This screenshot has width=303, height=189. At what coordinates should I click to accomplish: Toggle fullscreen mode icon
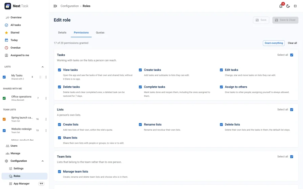click(x=295, y=6)
